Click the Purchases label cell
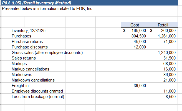182x111 pixels. [21, 36]
